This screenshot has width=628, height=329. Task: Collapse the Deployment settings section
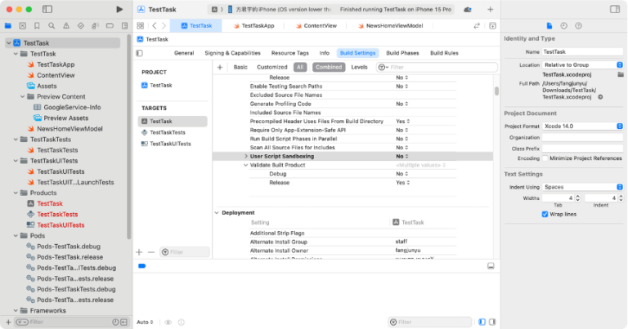(x=217, y=212)
